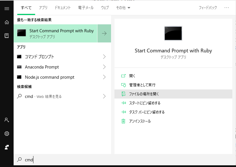Choose タスク バーにピン留めする
Viewport: 236px width, 167px height.
pos(173,112)
